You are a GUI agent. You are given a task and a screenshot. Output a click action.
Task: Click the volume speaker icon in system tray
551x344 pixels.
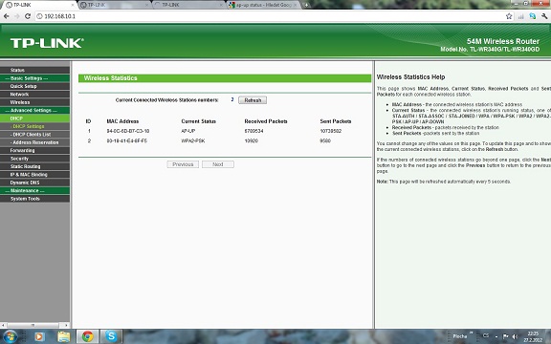pos(516,336)
